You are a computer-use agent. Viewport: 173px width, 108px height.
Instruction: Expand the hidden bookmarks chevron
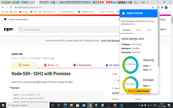[x=170, y=12]
